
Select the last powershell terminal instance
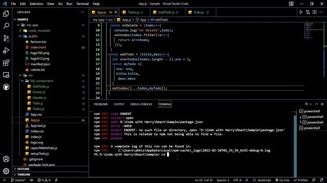(312, 128)
